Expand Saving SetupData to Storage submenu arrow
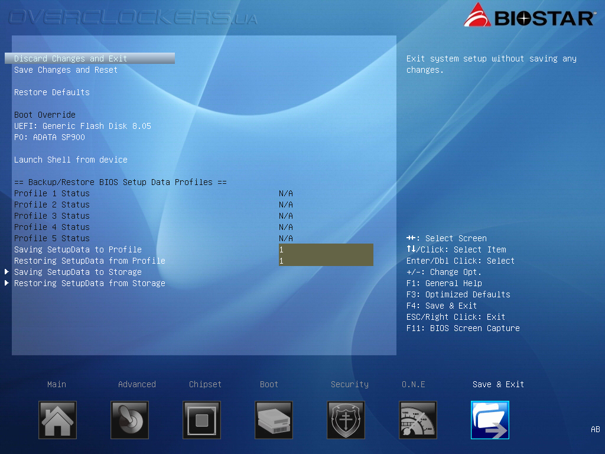Viewport: 605px width, 454px height. coord(6,272)
